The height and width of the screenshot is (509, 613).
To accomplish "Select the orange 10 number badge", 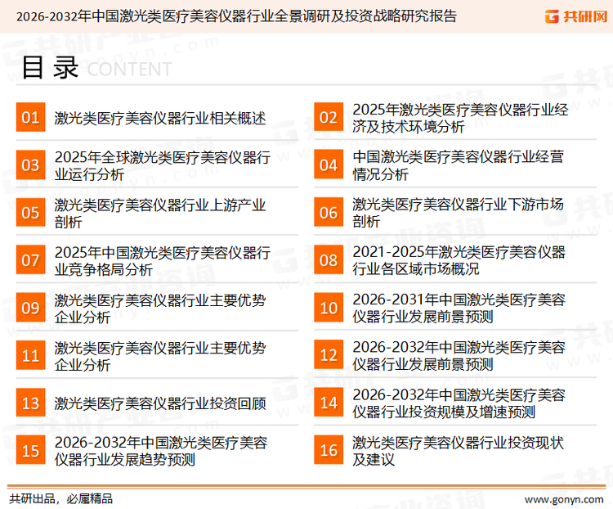I will [329, 308].
